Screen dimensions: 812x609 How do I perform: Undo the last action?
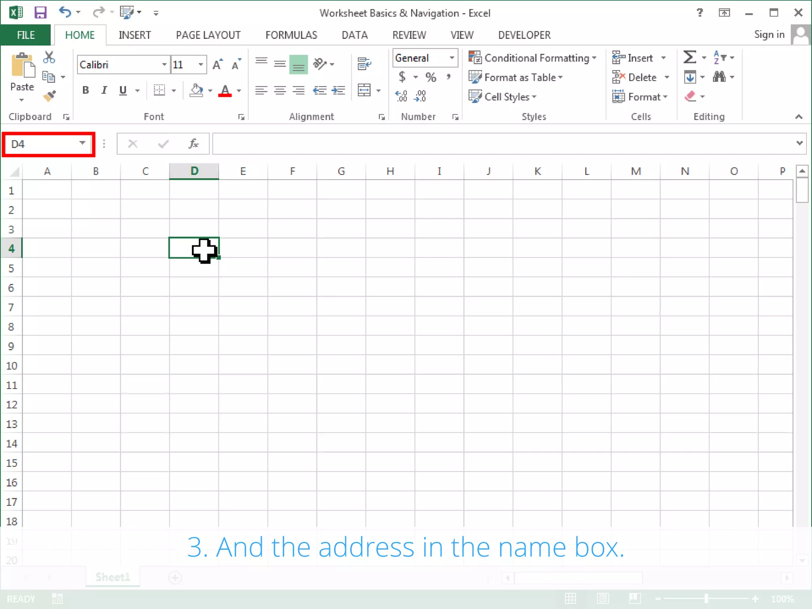coord(65,12)
